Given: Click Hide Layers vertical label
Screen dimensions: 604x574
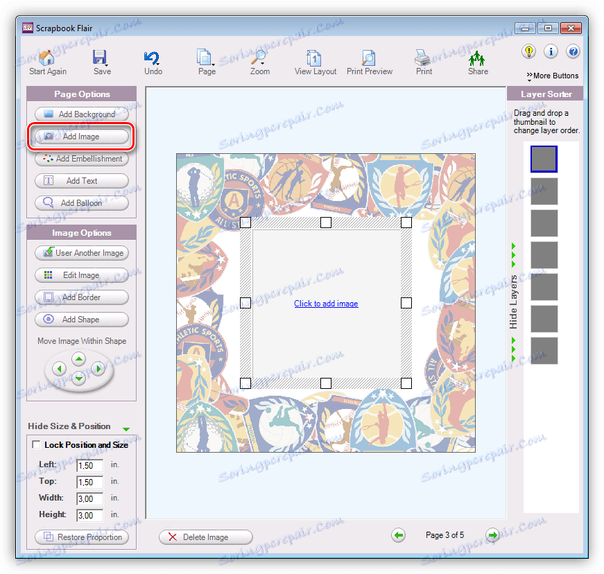Looking at the screenshot, I should pyautogui.click(x=513, y=302).
